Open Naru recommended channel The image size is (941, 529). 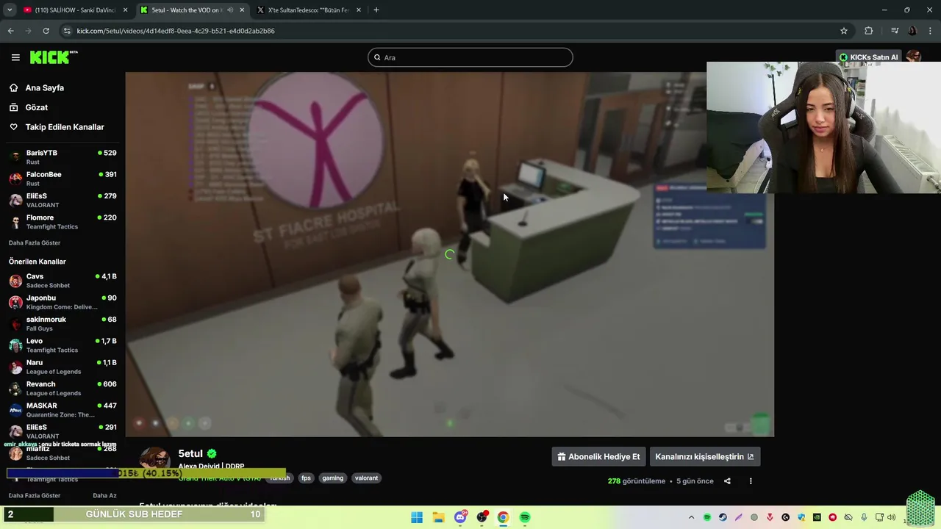pyautogui.click(x=62, y=366)
